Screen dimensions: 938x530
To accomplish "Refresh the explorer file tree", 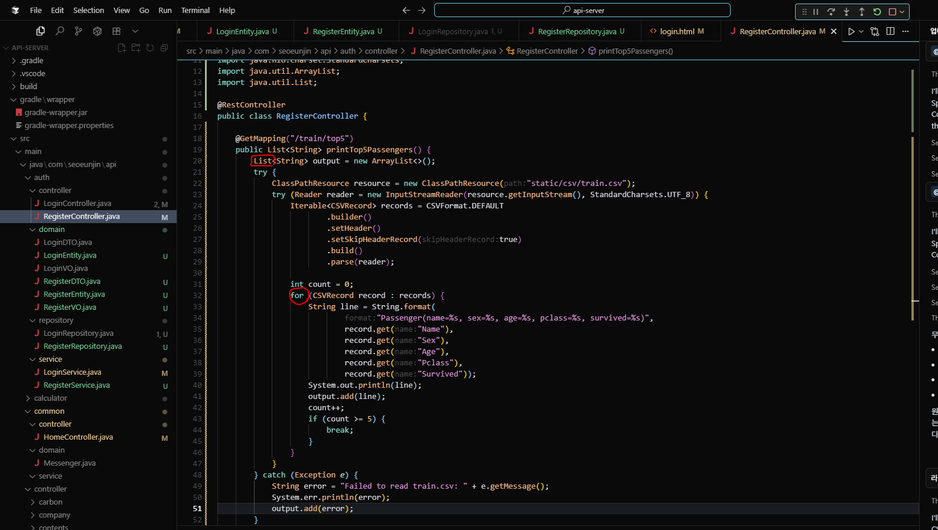I will click(150, 48).
